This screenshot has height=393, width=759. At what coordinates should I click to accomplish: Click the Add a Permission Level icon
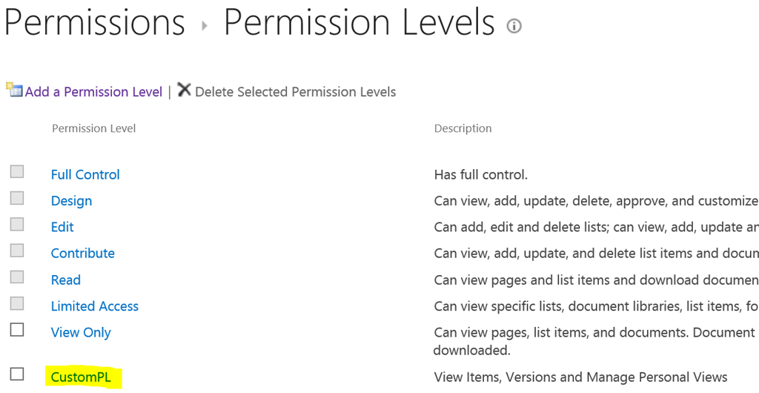tap(14, 90)
